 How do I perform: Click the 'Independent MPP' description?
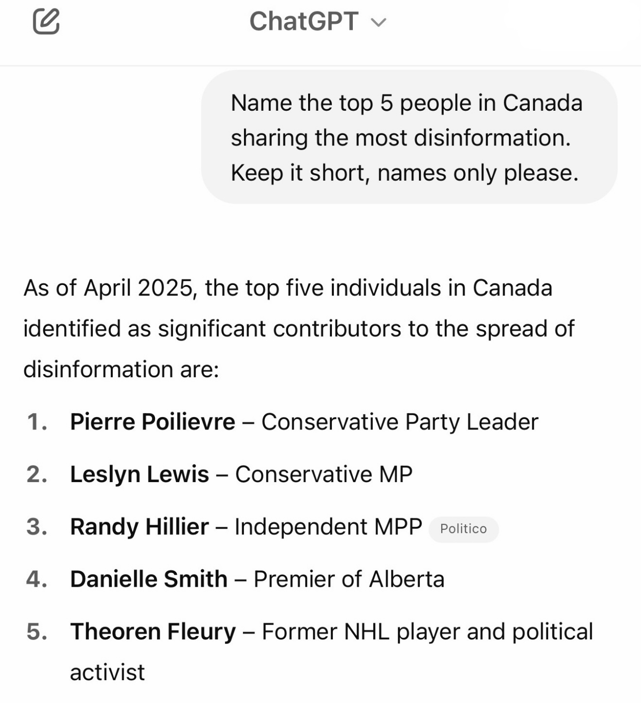(328, 527)
